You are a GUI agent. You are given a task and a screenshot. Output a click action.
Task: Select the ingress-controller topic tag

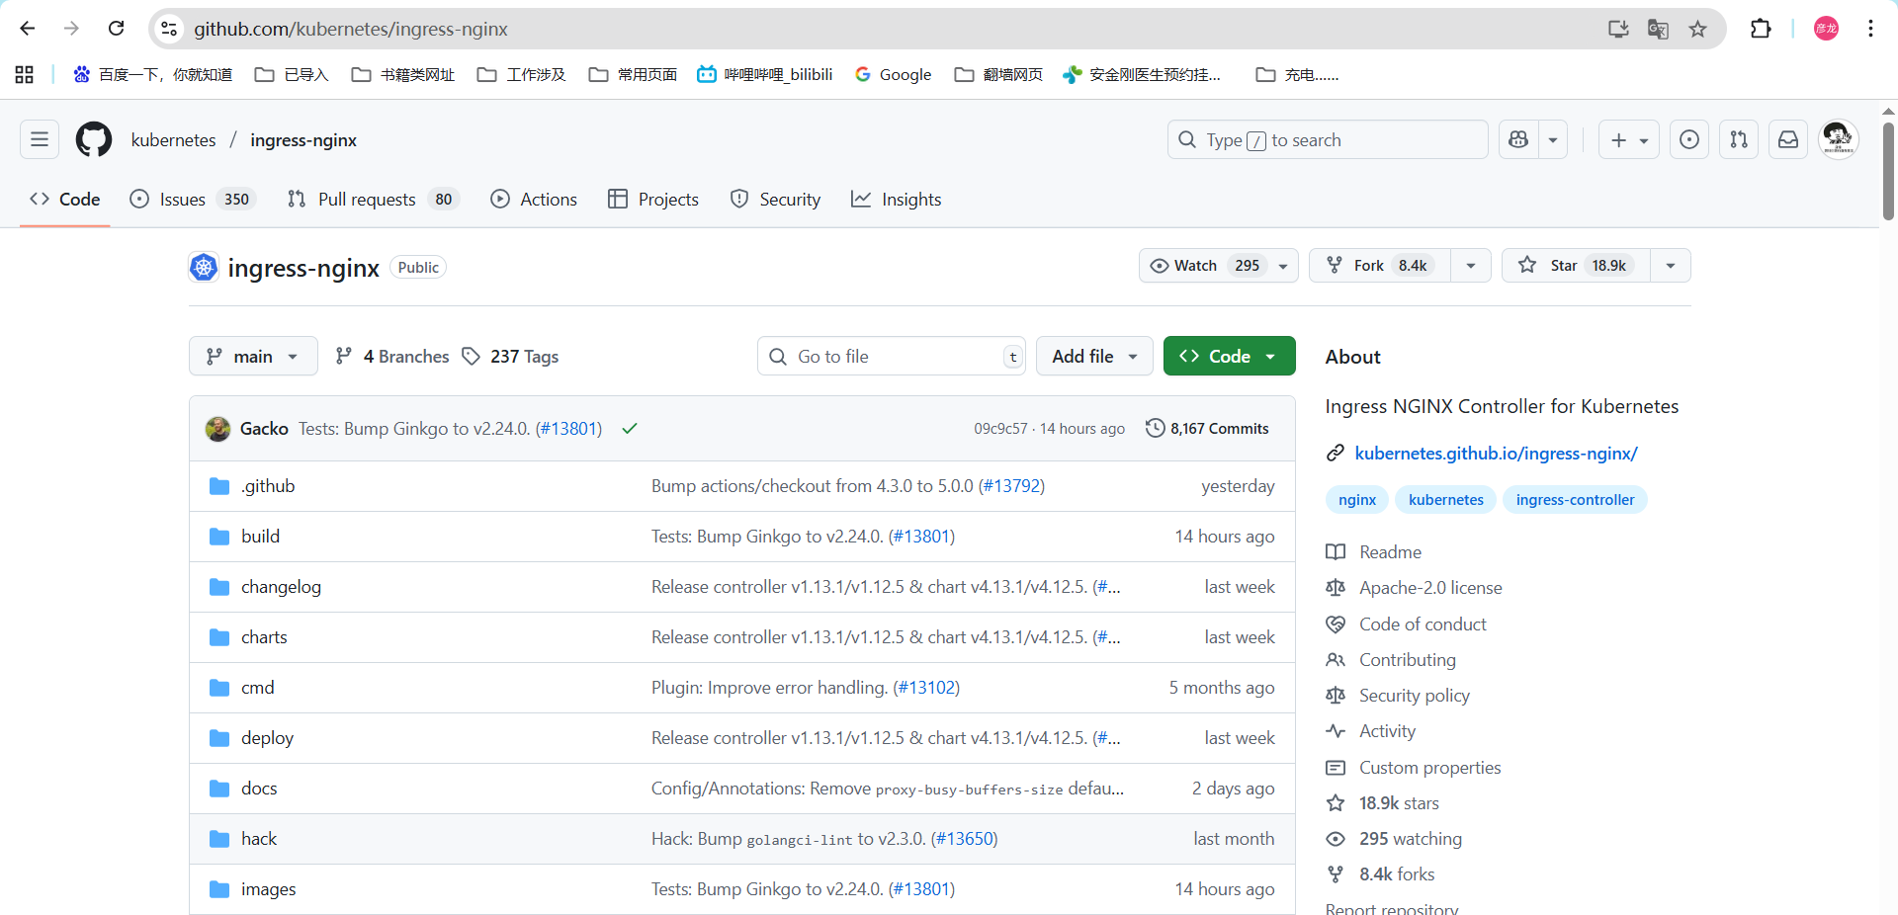1575,500
